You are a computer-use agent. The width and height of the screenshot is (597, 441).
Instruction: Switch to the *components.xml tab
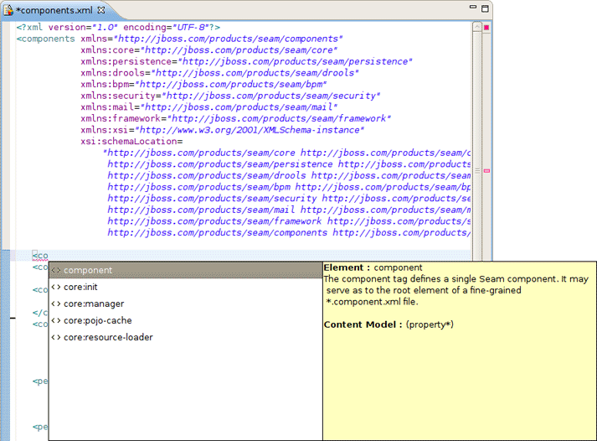[55, 9]
